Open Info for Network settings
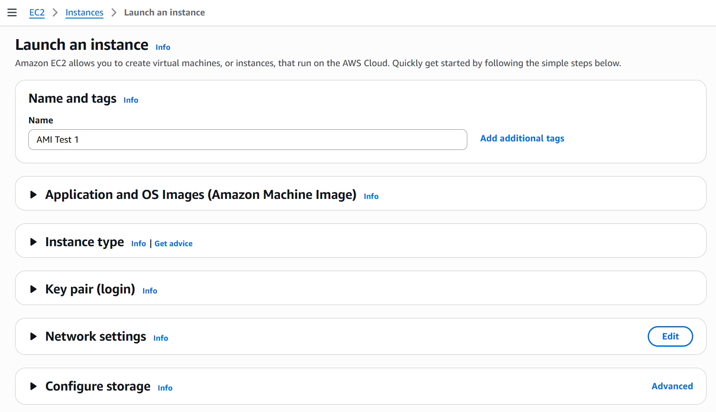The height and width of the screenshot is (412, 716). coord(161,338)
